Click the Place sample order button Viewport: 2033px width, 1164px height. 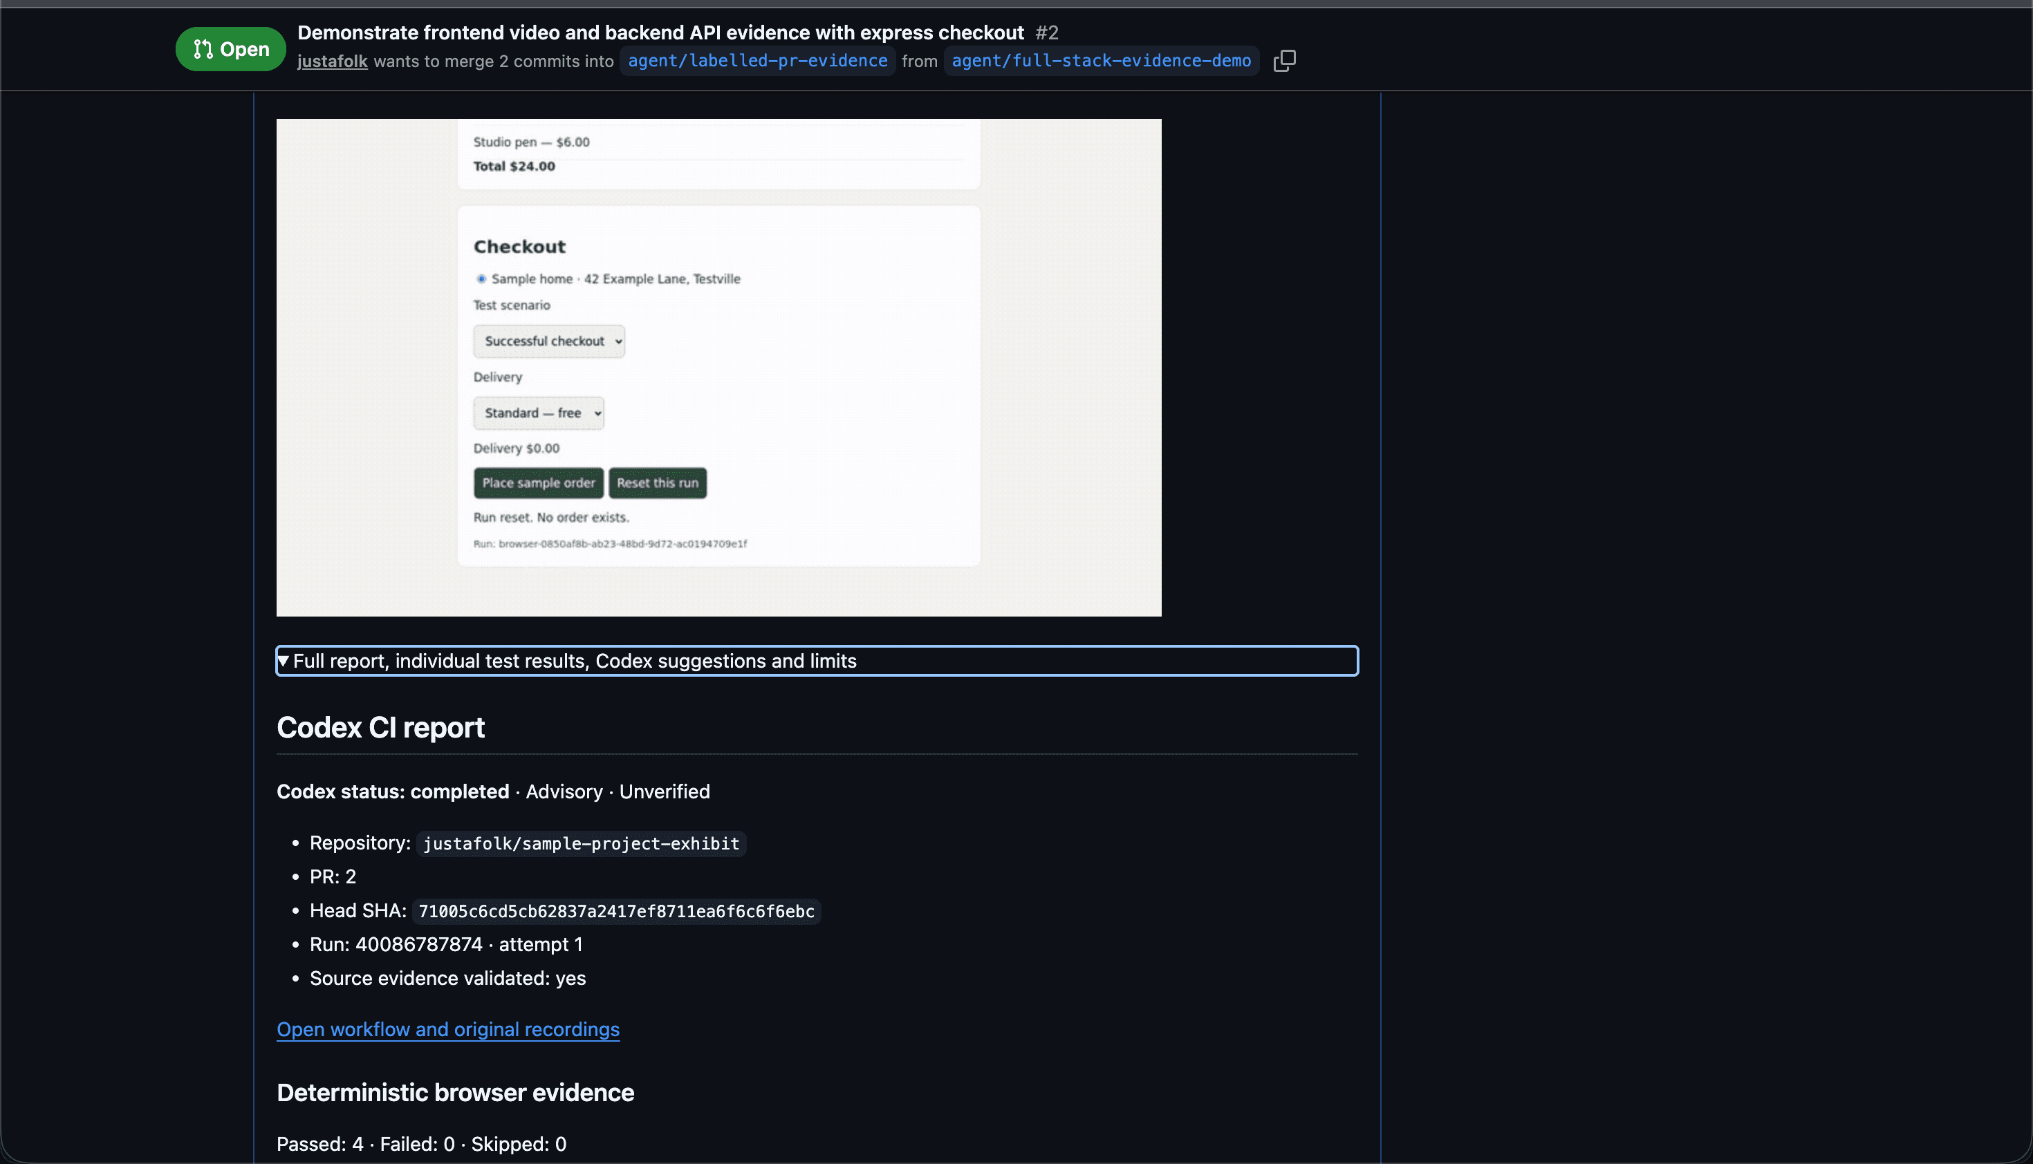click(538, 483)
